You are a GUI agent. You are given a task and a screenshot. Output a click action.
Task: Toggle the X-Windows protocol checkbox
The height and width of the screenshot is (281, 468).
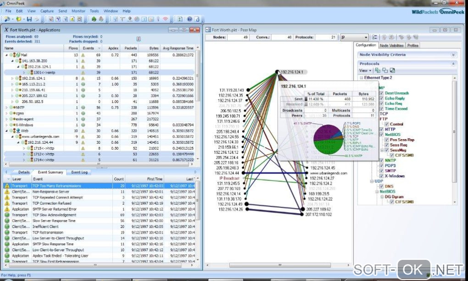click(x=381, y=176)
